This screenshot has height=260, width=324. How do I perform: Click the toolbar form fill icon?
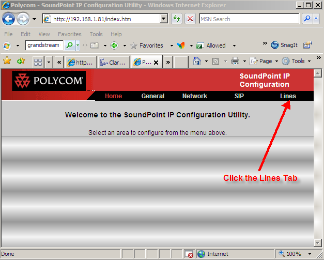pyautogui.click(x=95, y=45)
